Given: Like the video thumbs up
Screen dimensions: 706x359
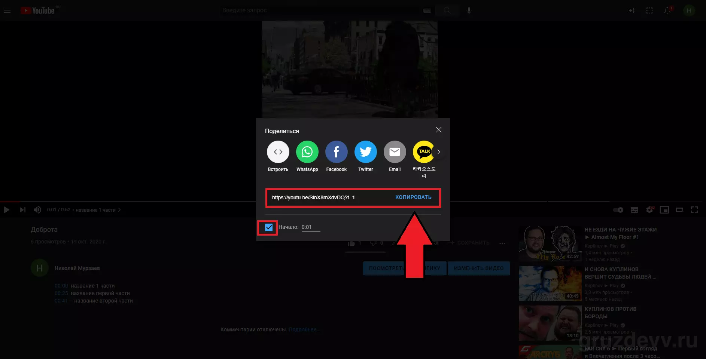Looking at the screenshot, I should 352,243.
